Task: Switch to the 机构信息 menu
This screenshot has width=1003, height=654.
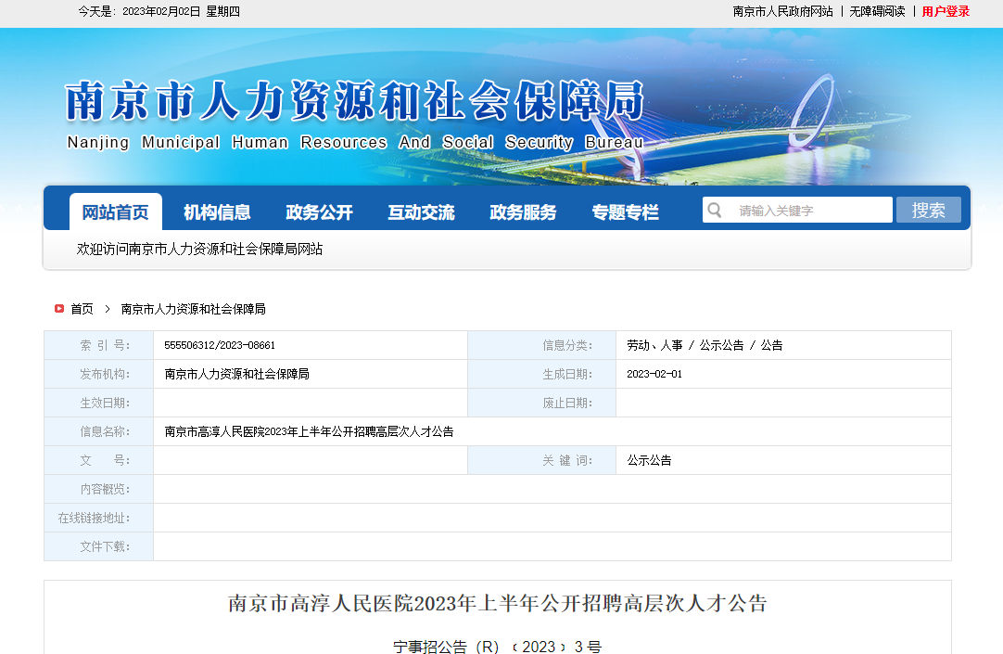Action: click(217, 212)
